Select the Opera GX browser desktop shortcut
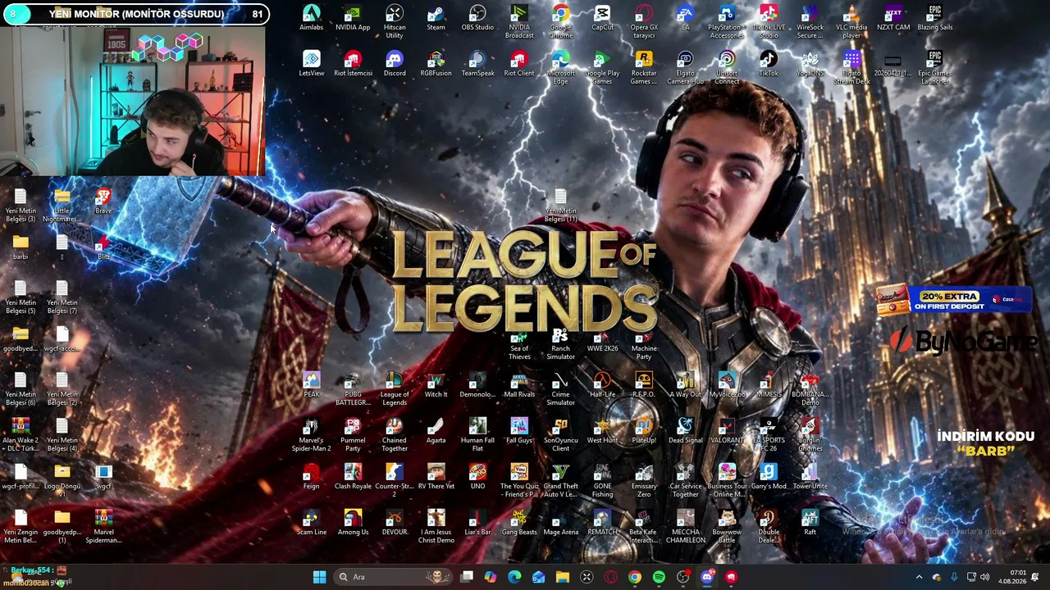Image resolution: width=1050 pixels, height=590 pixels. coord(644,22)
